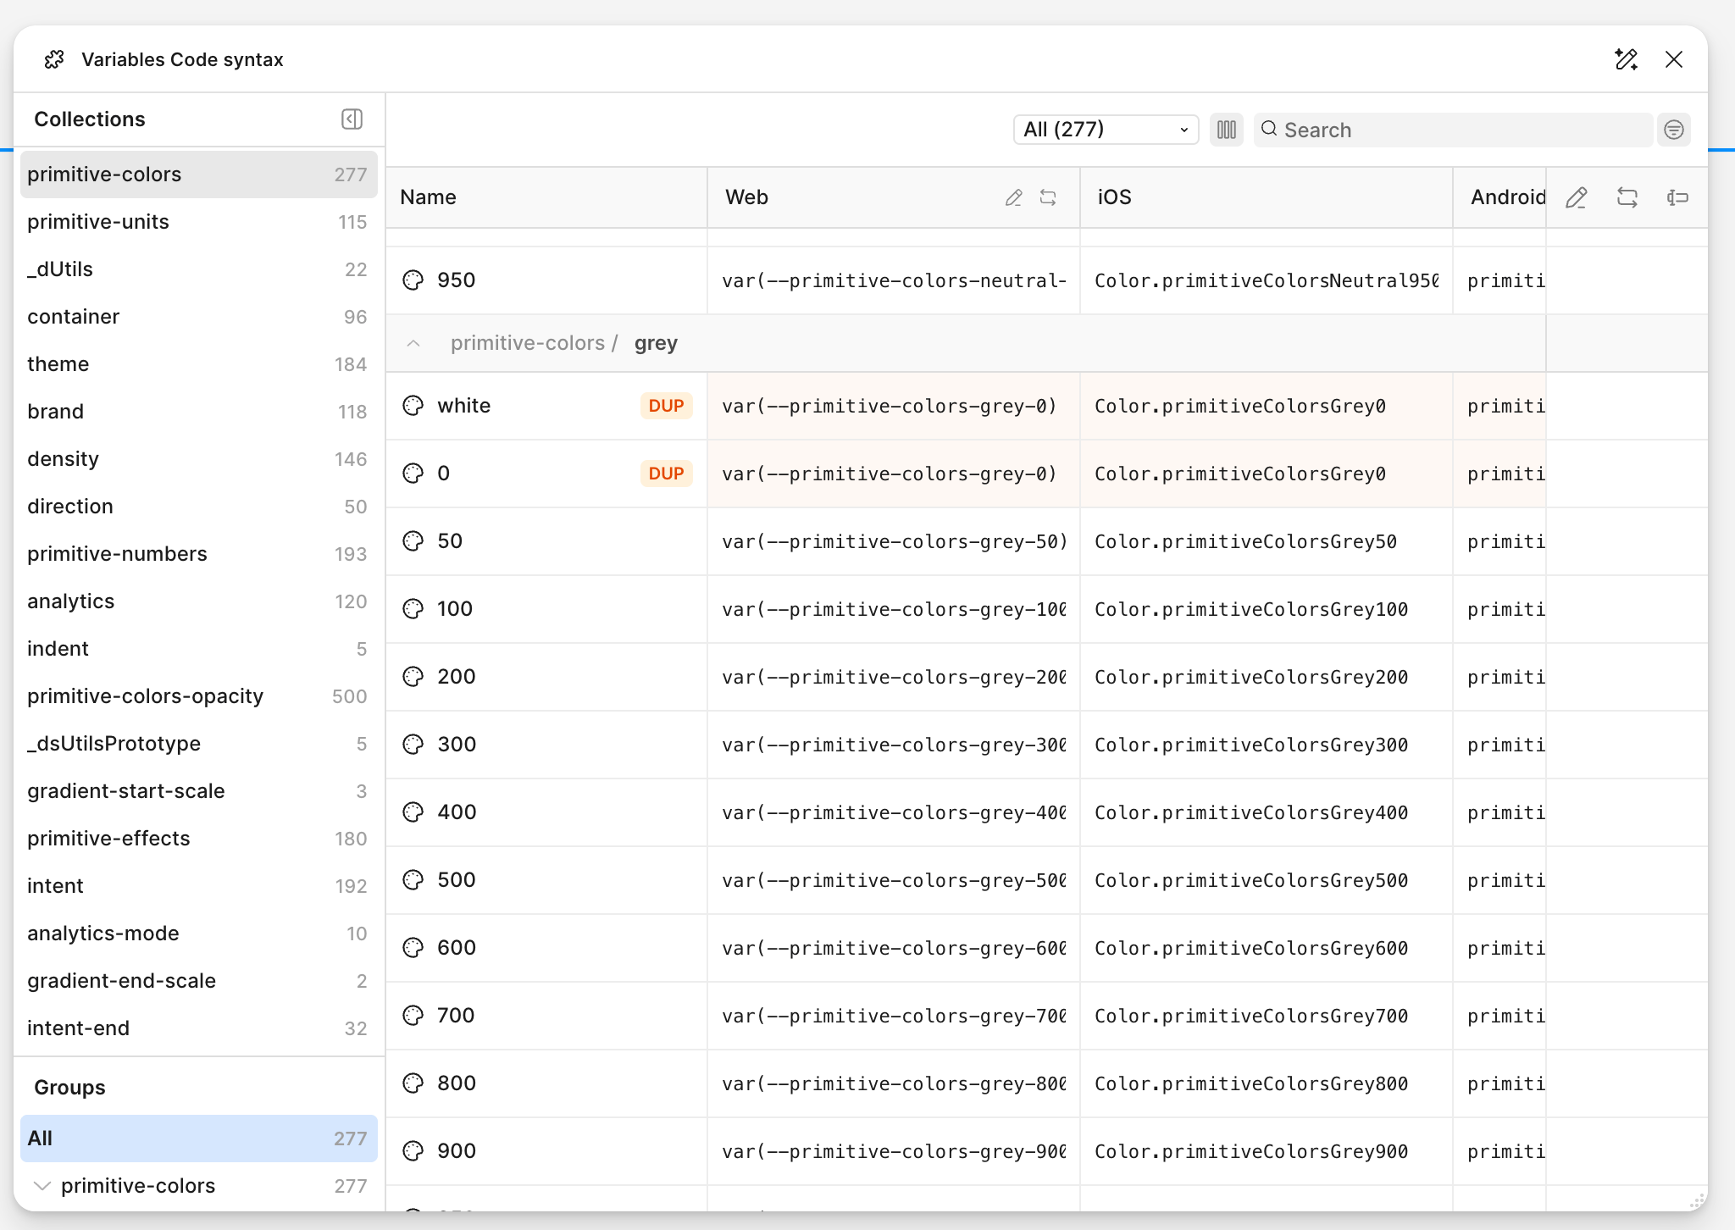Open the primitive-effects collection
1735x1230 pixels.
(x=199, y=839)
